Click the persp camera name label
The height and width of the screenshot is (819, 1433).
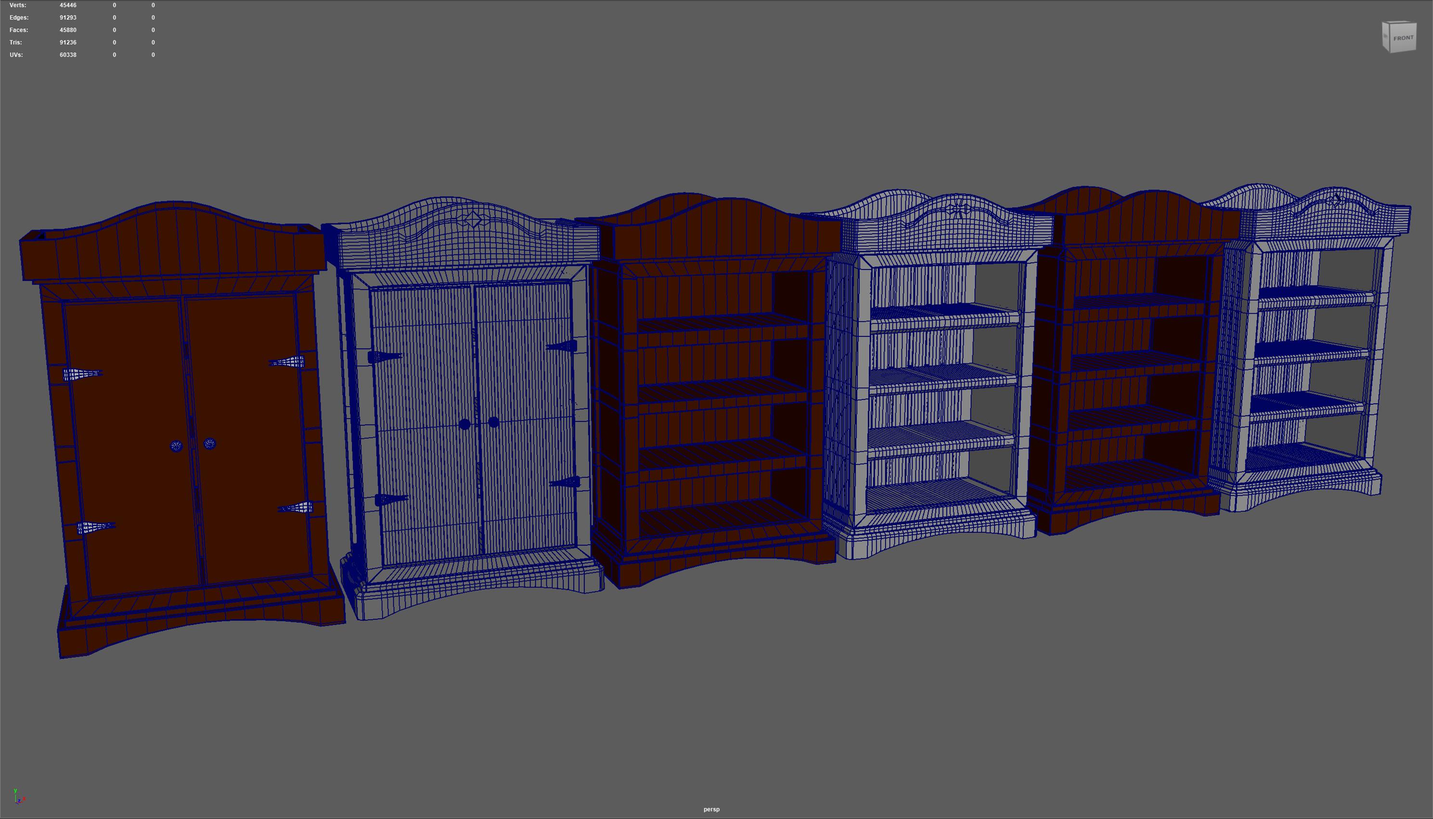click(x=711, y=809)
